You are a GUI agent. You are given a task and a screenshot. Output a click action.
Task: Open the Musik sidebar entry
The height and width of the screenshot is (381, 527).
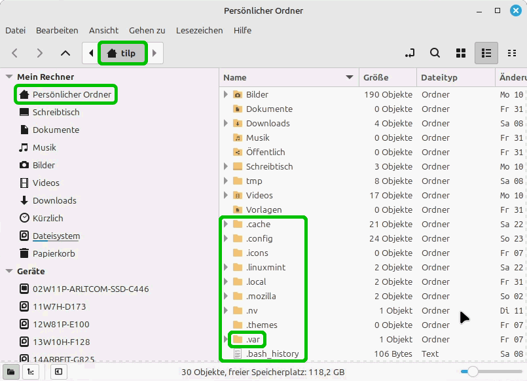click(44, 147)
